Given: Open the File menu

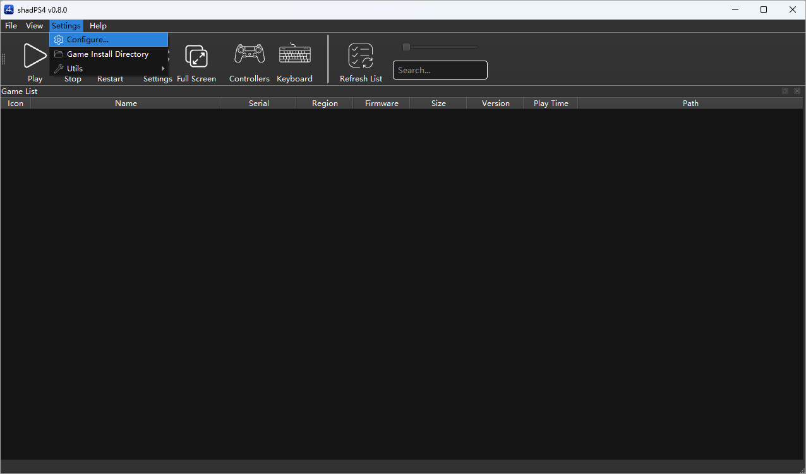Looking at the screenshot, I should point(11,26).
